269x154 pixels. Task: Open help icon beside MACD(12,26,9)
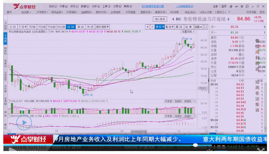click(10, 116)
